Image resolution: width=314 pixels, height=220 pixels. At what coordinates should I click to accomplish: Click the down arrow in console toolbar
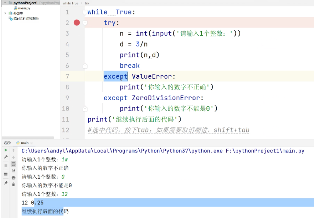tap(14, 157)
